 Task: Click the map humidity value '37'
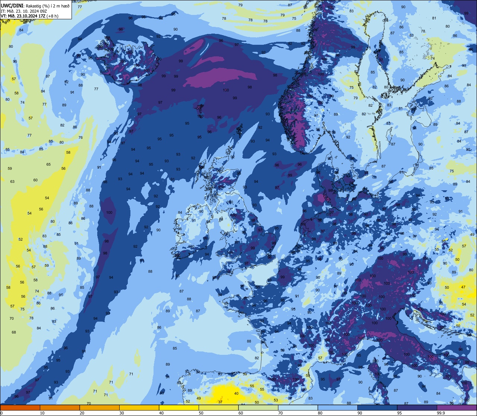tap(220, 402)
